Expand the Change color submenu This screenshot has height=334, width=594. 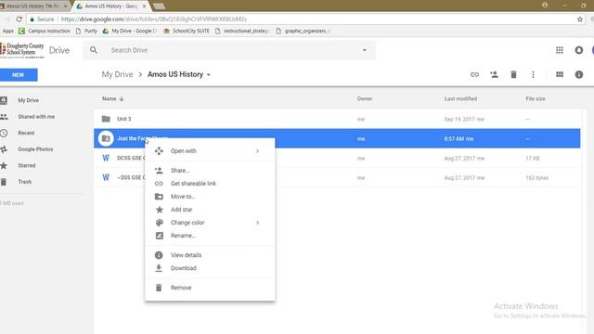258,223
